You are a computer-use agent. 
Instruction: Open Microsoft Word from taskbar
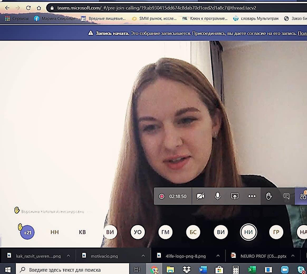203,270
